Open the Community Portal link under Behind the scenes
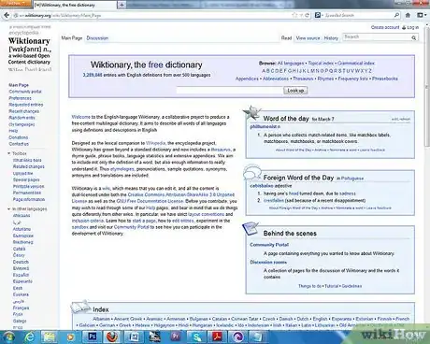The image size is (430, 344). [x=269, y=245]
